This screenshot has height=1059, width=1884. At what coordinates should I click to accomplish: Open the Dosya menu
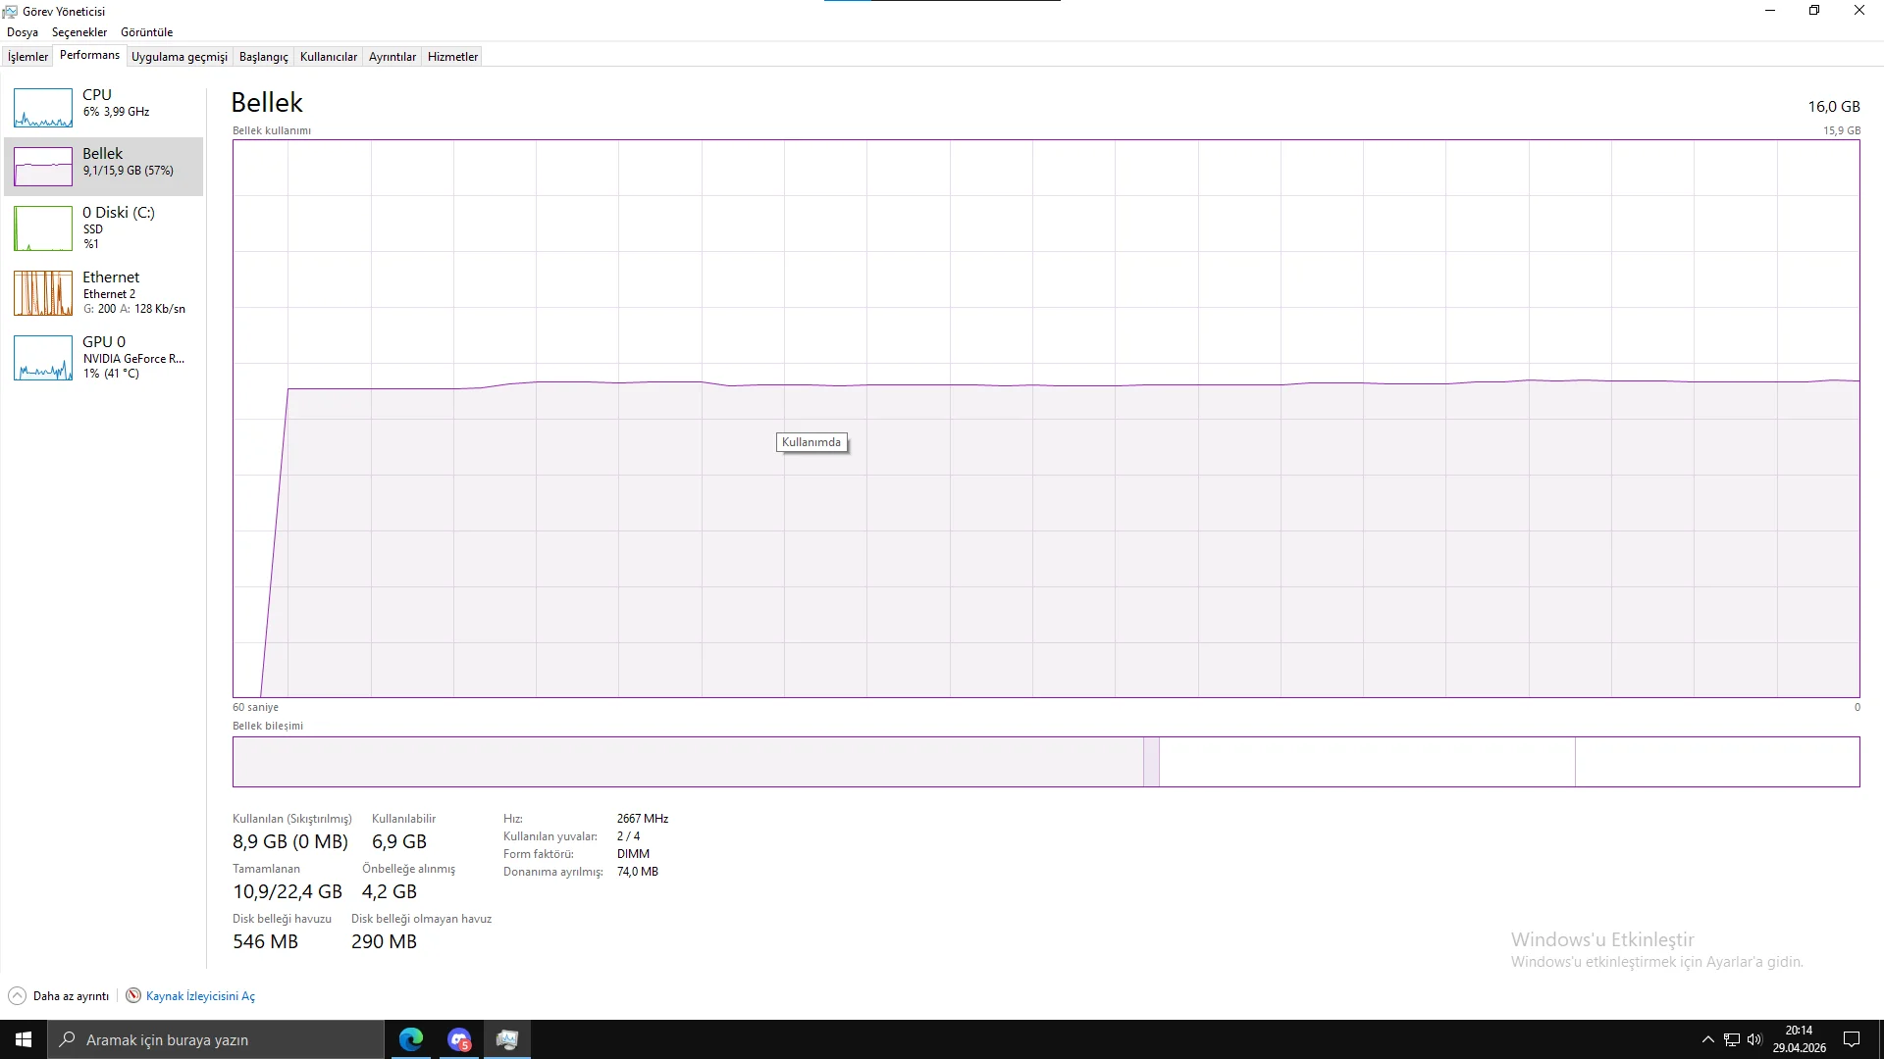tap(23, 32)
